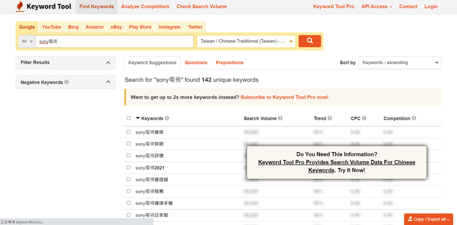Viewport: 457px width, 225px height.
Task: Check the box for sony電視維修
Action: tap(129, 132)
